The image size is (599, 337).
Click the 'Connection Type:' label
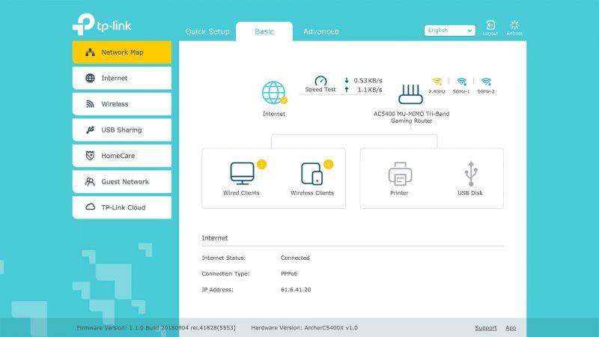[x=225, y=274]
